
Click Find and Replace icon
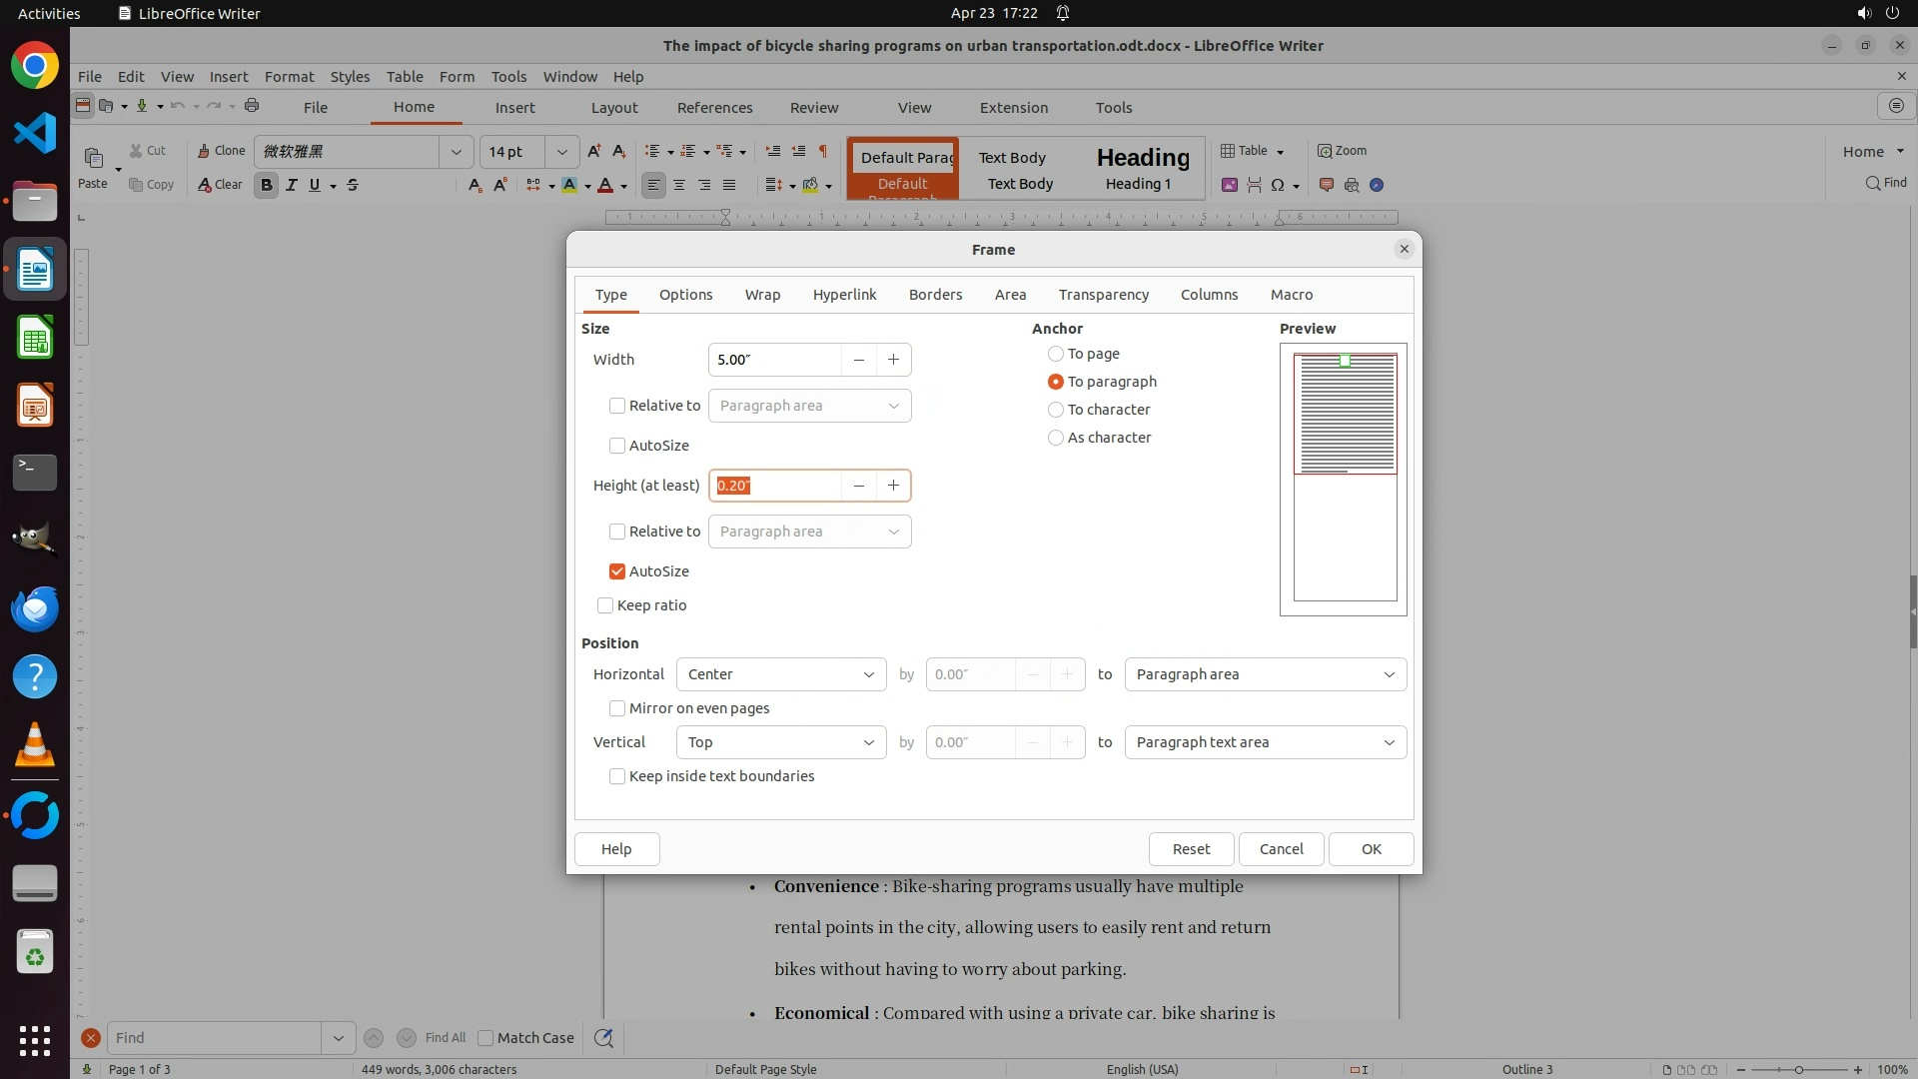(x=603, y=1038)
